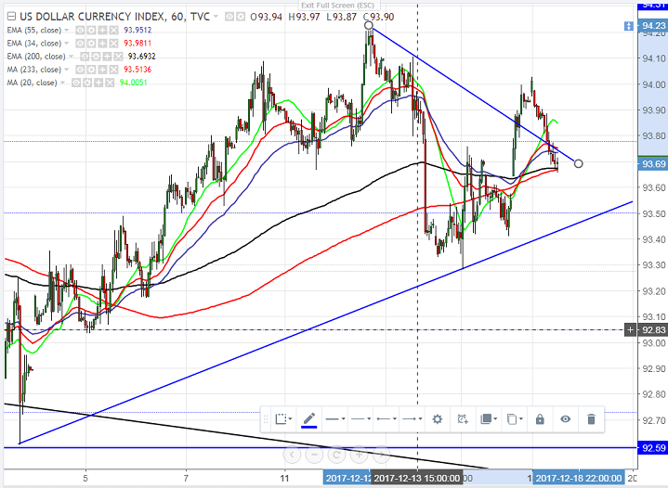
Task: Open dropdown next to US DOLLAR CURRENCY INDEX title
Action: click(216, 17)
